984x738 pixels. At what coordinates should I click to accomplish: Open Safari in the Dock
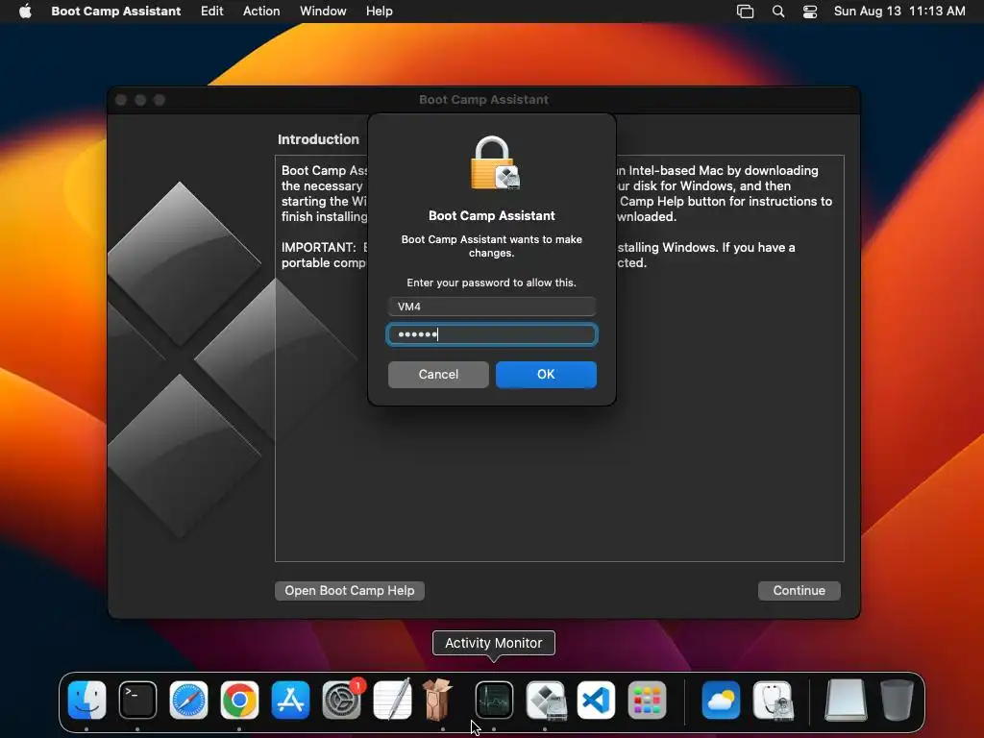pyautogui.click(x=188, y=700)
